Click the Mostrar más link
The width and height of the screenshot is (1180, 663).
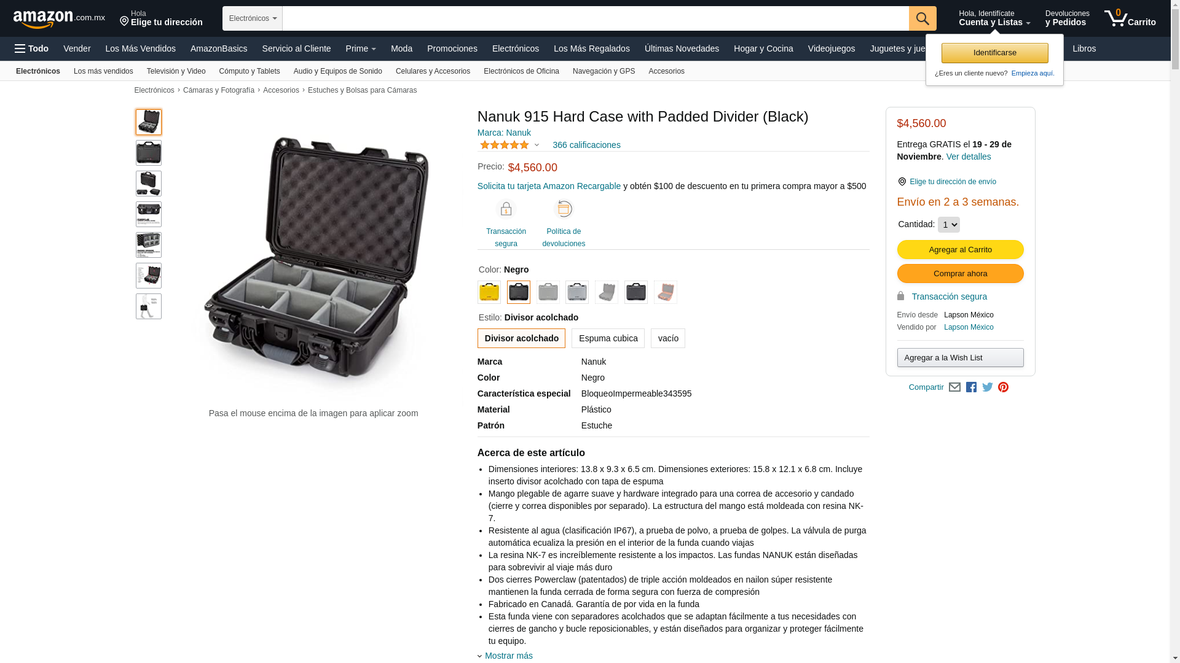pos(509,656)
